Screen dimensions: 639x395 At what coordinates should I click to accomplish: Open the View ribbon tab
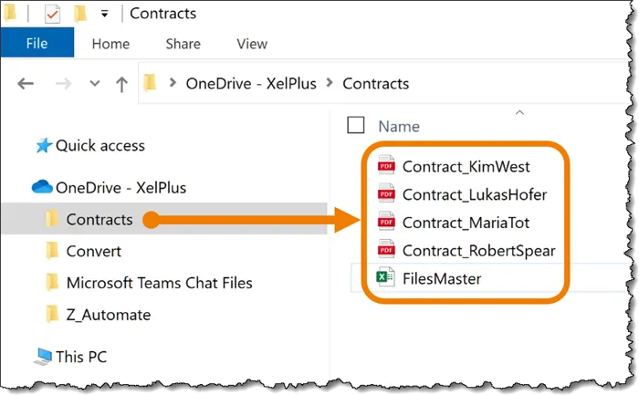point(252,43)
